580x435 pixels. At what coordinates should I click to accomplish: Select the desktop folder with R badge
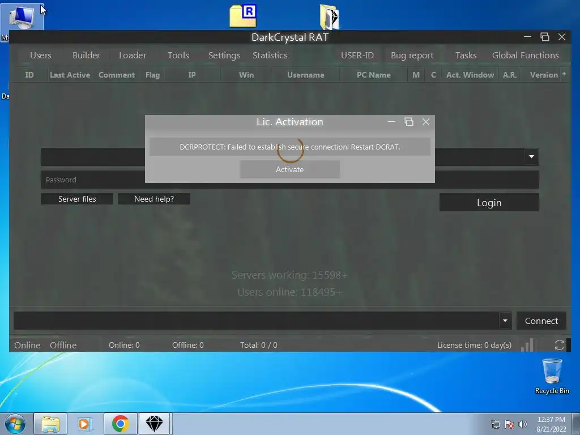(243, 16)
